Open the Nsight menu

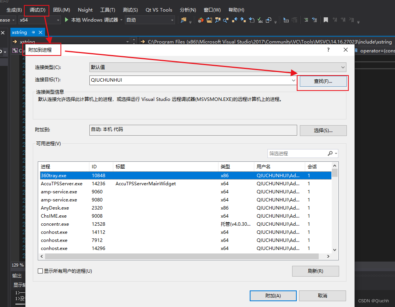point(85,10)
